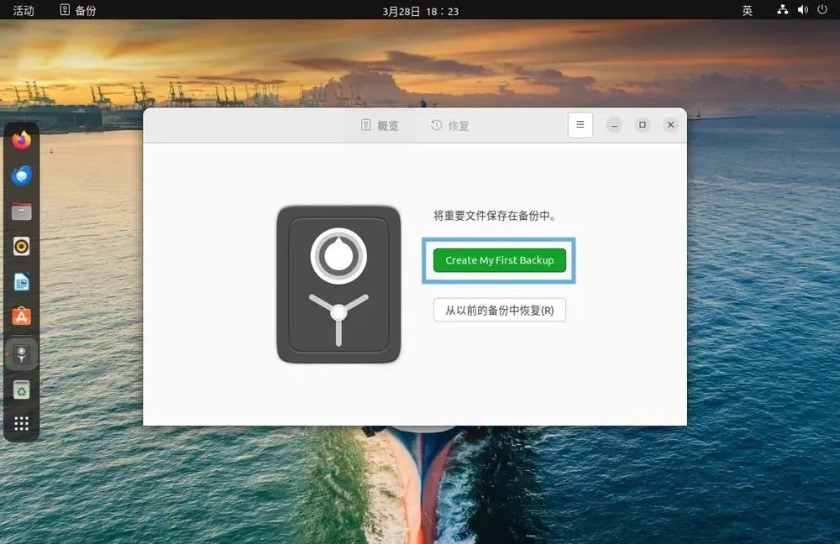Launch Firefox from the dock
This screenshot has height=544, width=840.
click(x=22, y=140)
